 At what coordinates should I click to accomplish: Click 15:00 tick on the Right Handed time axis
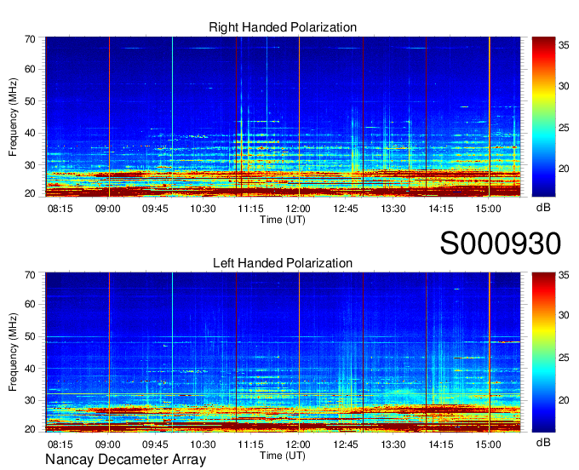pos(488,209)
